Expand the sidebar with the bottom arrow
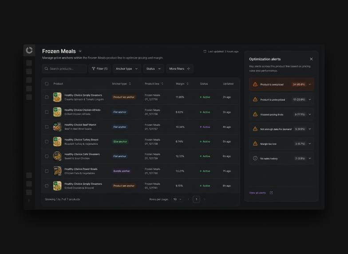The width and height of the screenshot is (348, 254). pos(29,200)
